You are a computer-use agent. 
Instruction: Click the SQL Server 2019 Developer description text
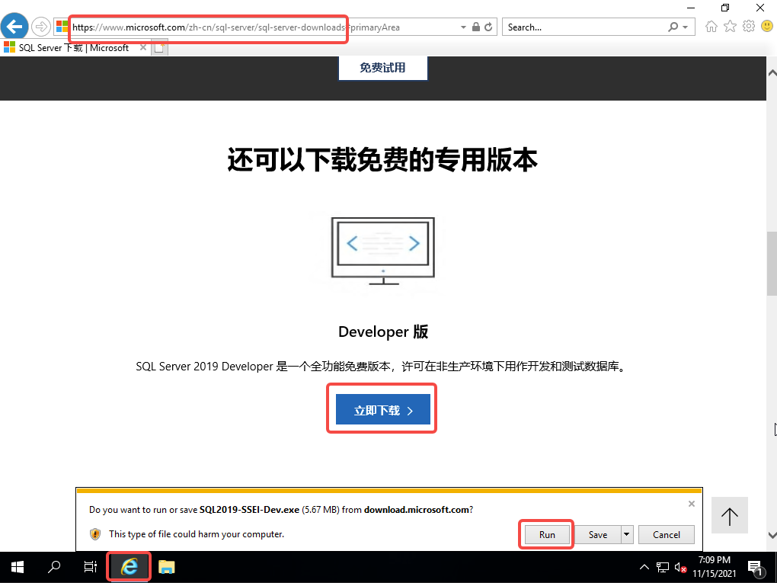click(382, 367)
